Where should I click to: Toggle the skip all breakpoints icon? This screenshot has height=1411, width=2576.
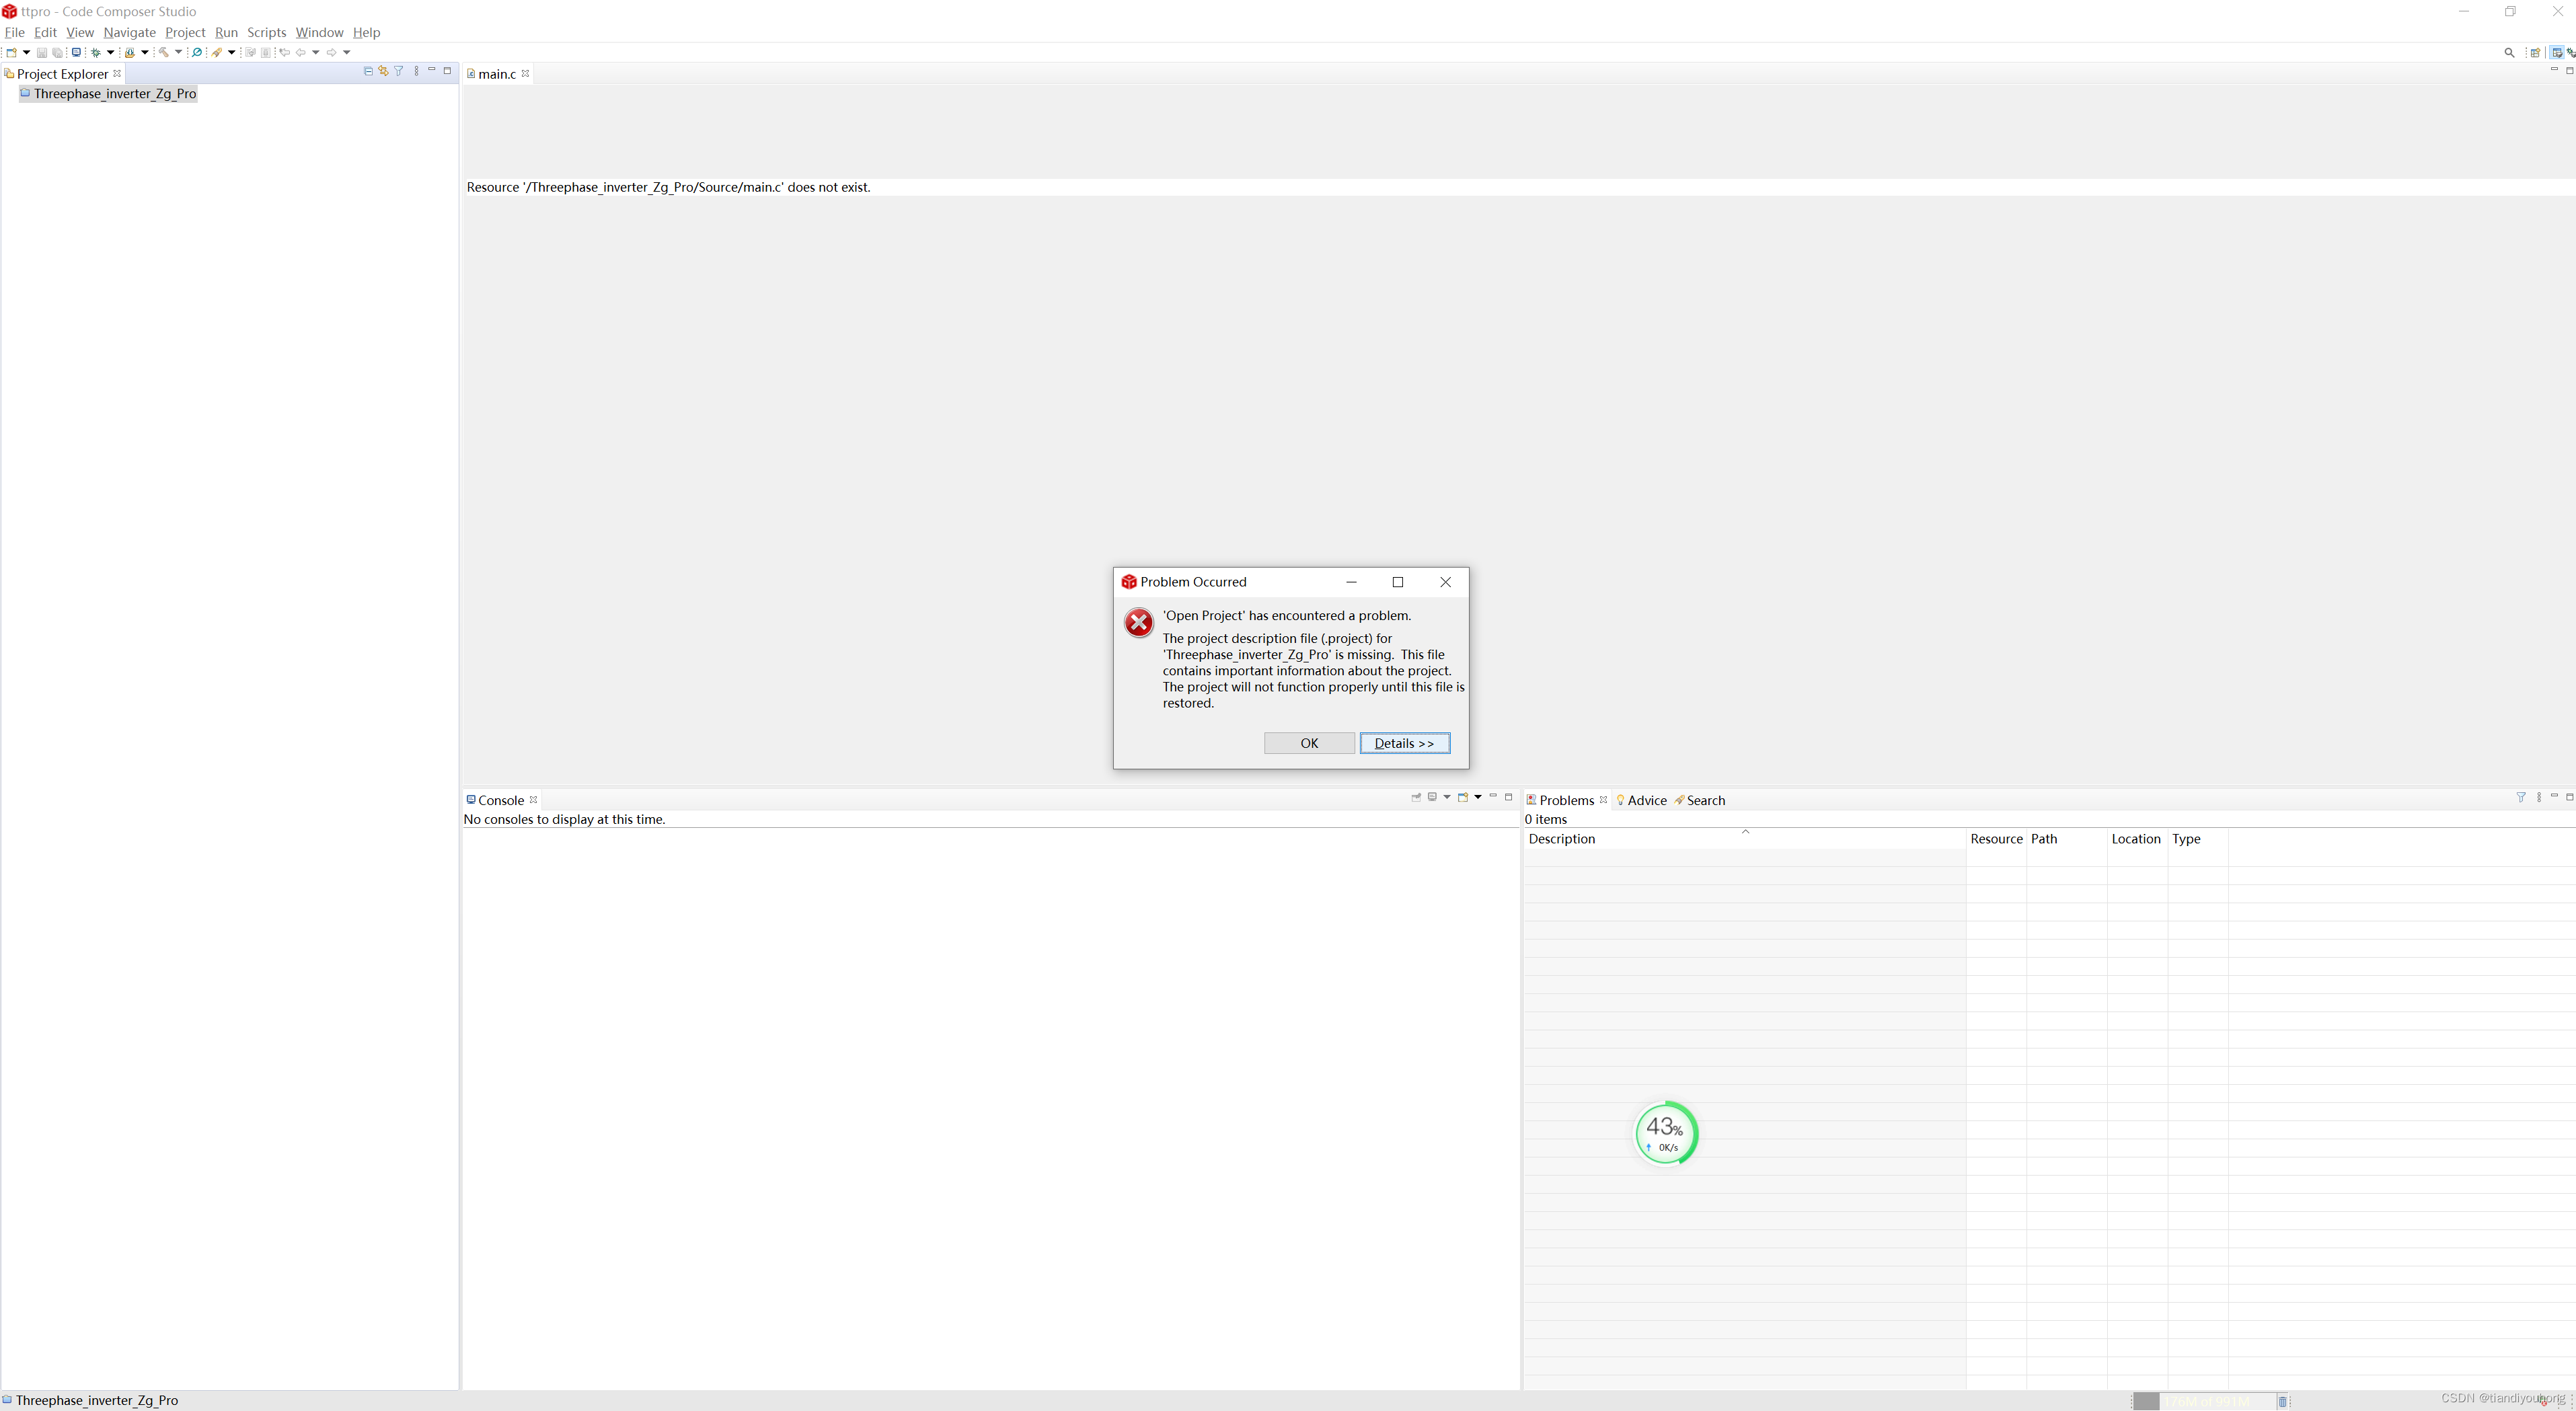tap(197, 52)
